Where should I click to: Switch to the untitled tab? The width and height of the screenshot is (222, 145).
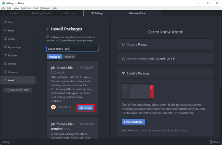(x=14, y=13)
